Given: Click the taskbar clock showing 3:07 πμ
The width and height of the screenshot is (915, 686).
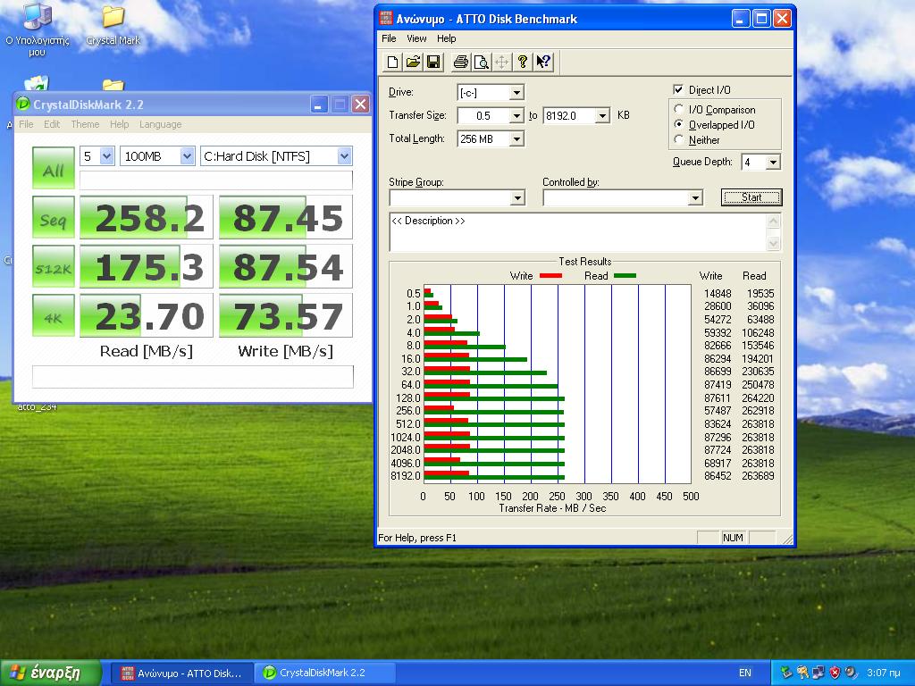Looking at the screenshot, I should coord(884,673).
